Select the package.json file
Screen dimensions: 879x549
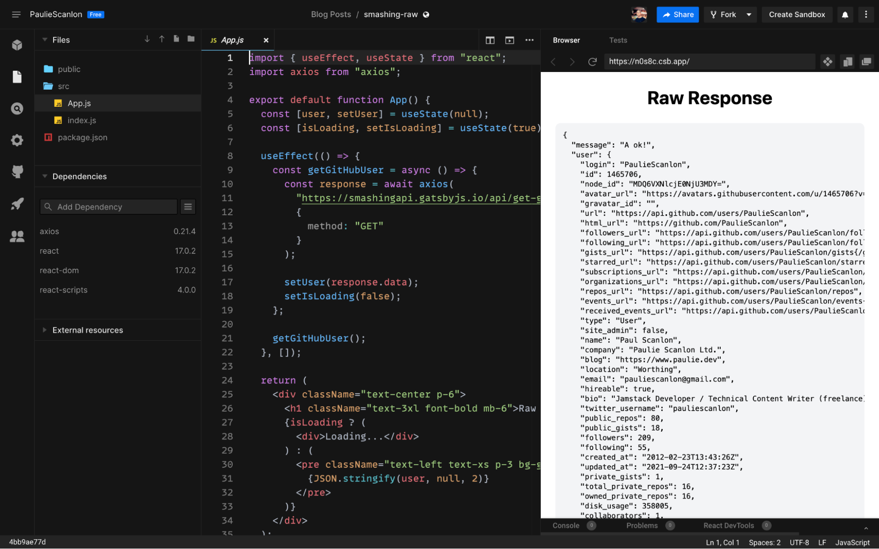(x=83, y=137)
